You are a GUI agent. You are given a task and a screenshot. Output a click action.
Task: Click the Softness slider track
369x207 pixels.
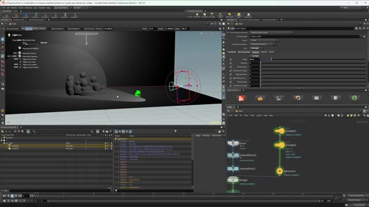314,63
